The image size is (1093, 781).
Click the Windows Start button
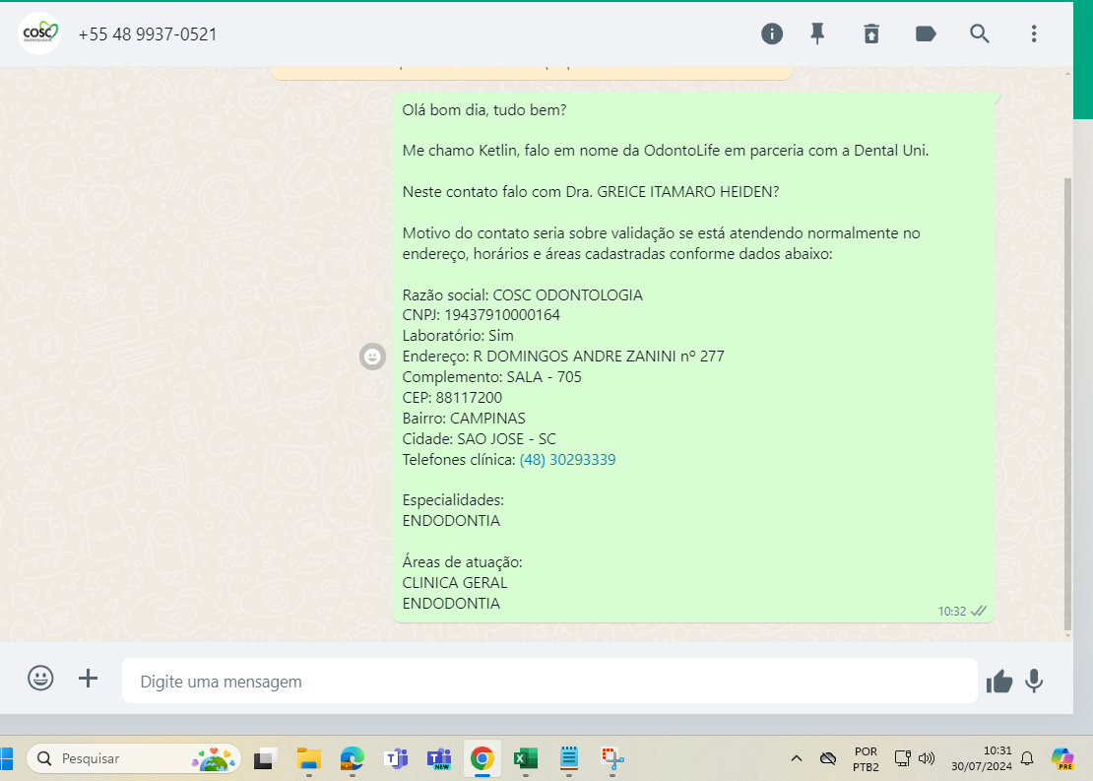(x=6, y=758)
